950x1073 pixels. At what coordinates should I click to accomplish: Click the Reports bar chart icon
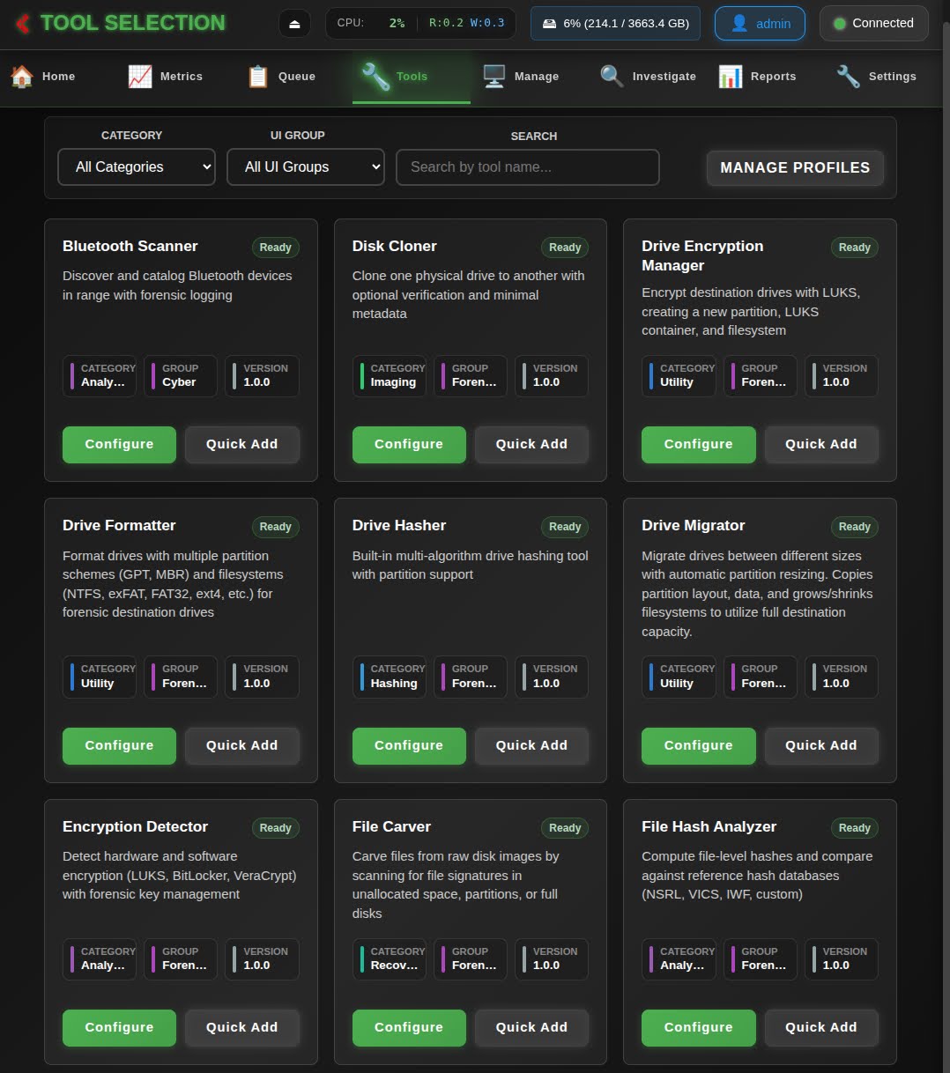pos(731,77)
